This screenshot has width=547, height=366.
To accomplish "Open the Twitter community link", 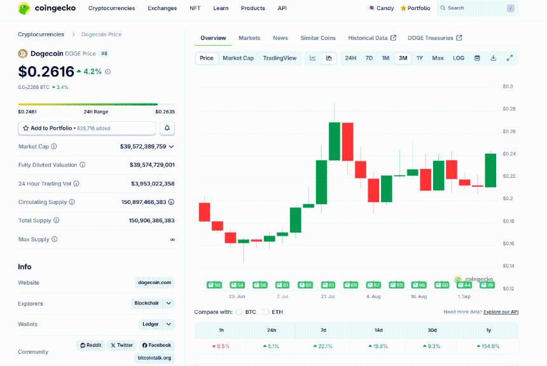I will point(121,345).
